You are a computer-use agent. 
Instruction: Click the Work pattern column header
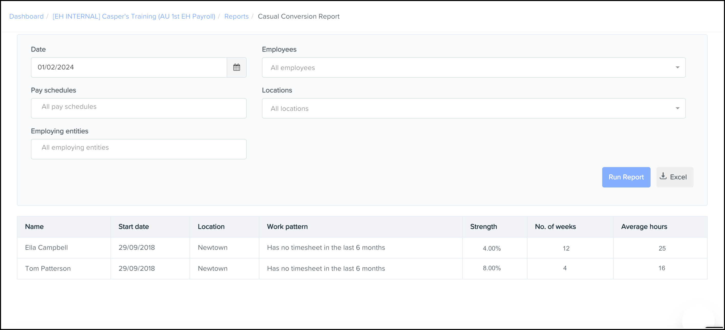tap(287, 227)
